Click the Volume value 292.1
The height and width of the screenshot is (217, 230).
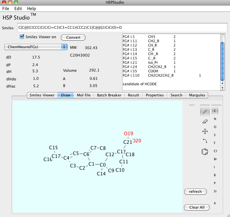[94, 70]
